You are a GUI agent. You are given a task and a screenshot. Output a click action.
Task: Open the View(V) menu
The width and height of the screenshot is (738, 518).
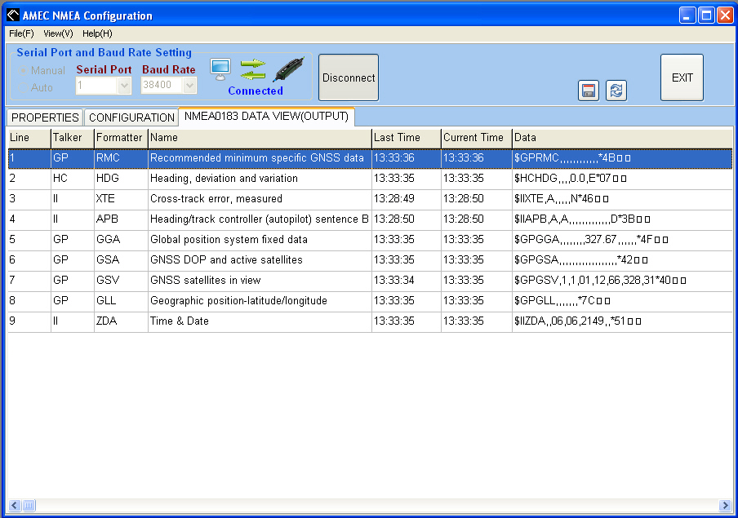point(58,33)
